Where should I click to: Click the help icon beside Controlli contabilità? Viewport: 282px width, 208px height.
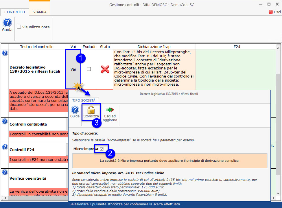pos(5,122)
